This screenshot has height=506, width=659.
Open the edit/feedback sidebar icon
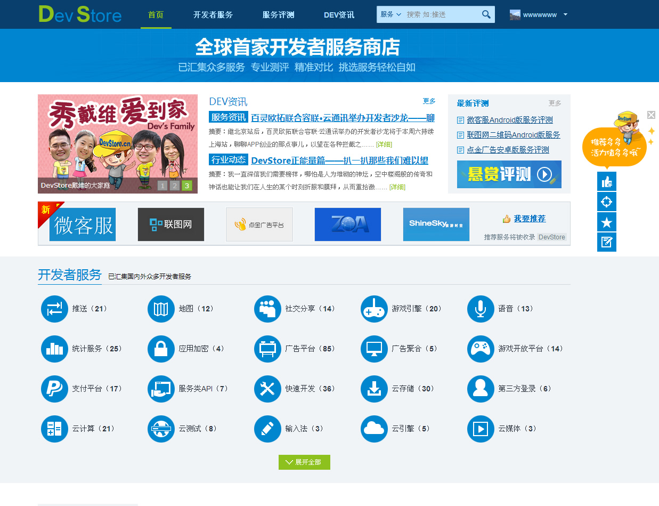[607, 242]
